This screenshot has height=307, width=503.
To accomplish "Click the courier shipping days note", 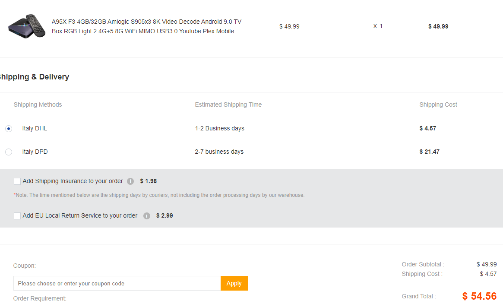I will [x=159, y=195].
